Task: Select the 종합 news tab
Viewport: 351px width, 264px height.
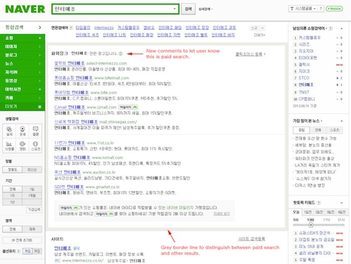Action: coord(301,130)
